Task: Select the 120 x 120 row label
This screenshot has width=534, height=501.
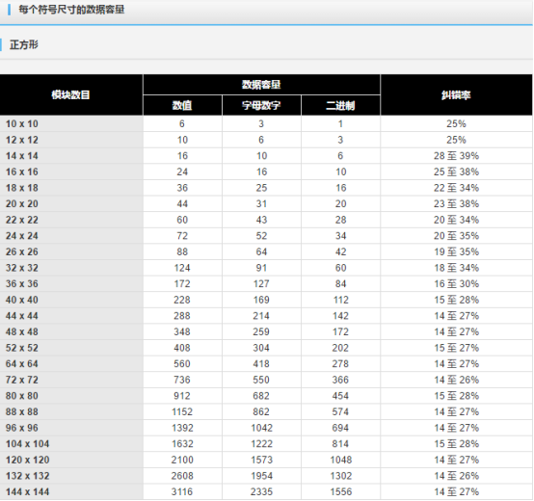Action: [27, 460]
